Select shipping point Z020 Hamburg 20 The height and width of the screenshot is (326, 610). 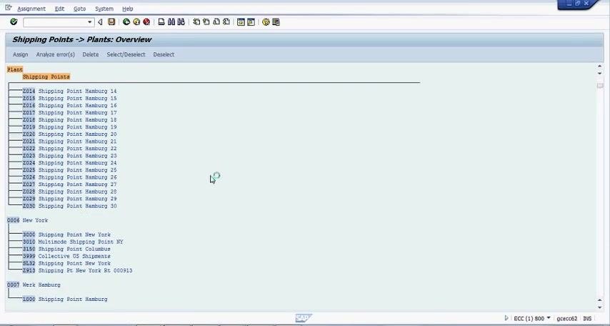click(x=69, y=134)
